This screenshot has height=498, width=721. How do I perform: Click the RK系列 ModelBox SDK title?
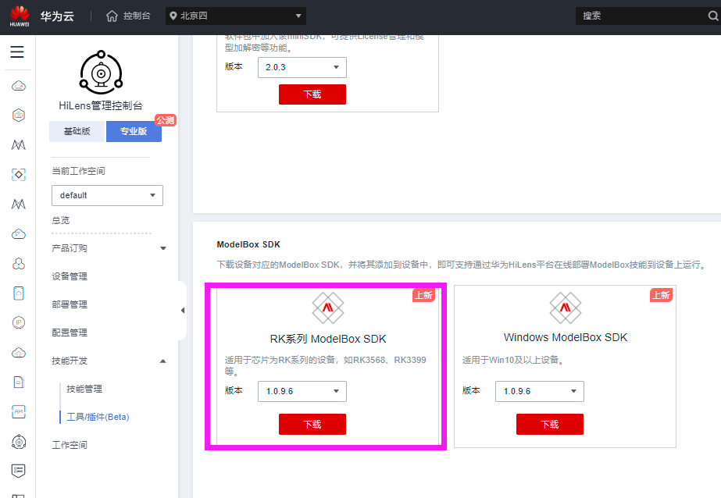(328, 339)
